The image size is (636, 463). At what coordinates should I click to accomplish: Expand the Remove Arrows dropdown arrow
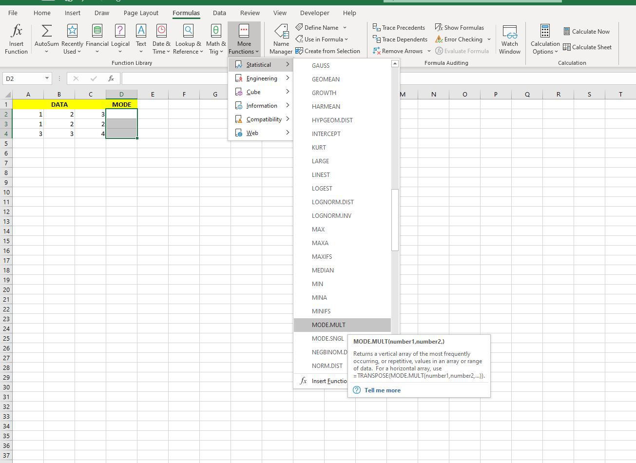[x=429, y=51]
